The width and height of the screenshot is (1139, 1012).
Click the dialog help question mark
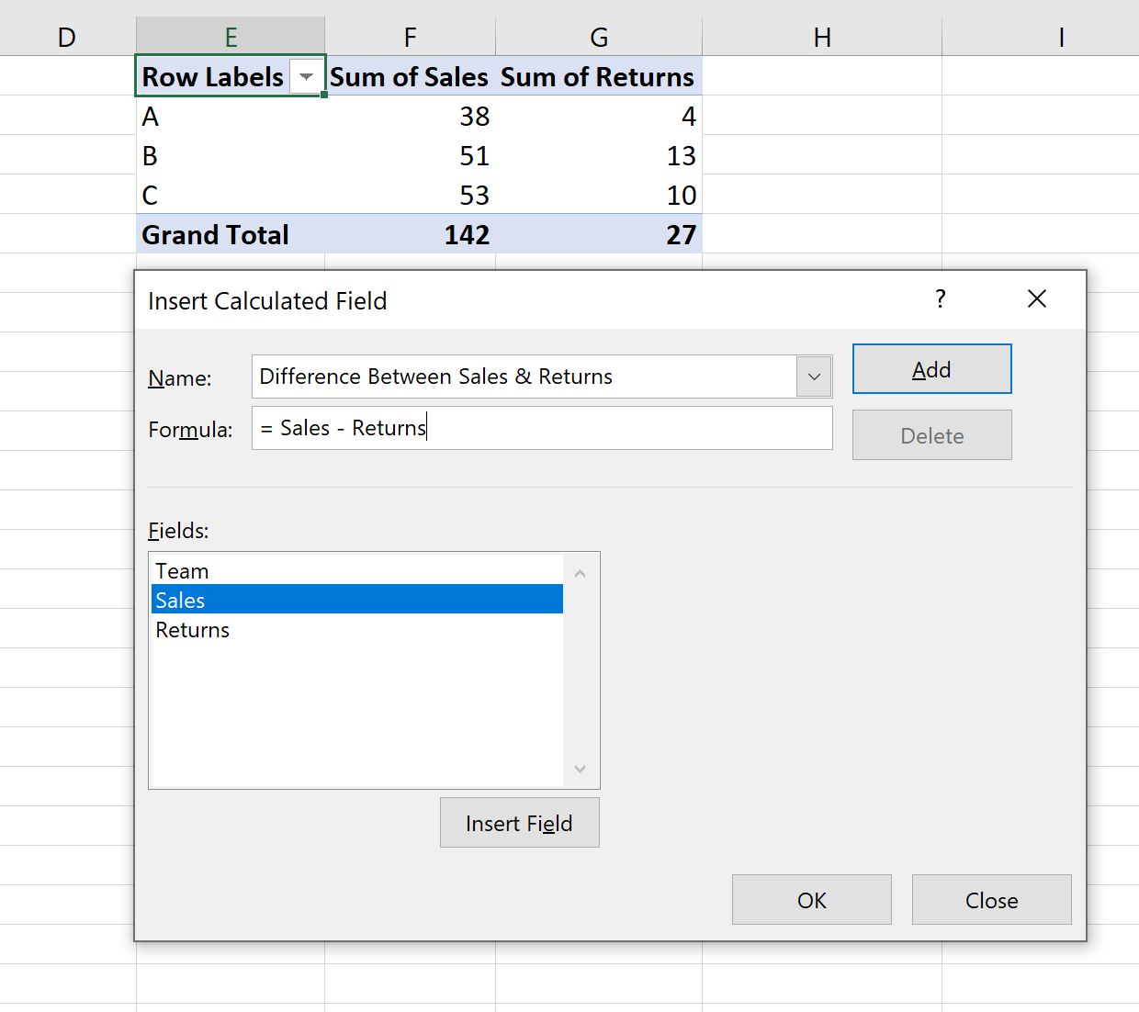[940, 298]
